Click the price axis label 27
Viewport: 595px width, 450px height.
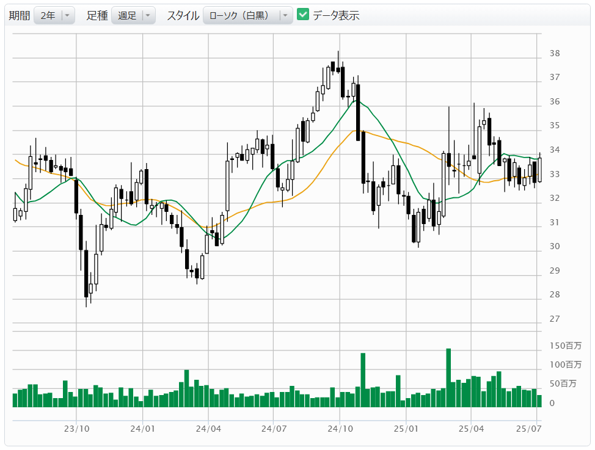(555, 319)
